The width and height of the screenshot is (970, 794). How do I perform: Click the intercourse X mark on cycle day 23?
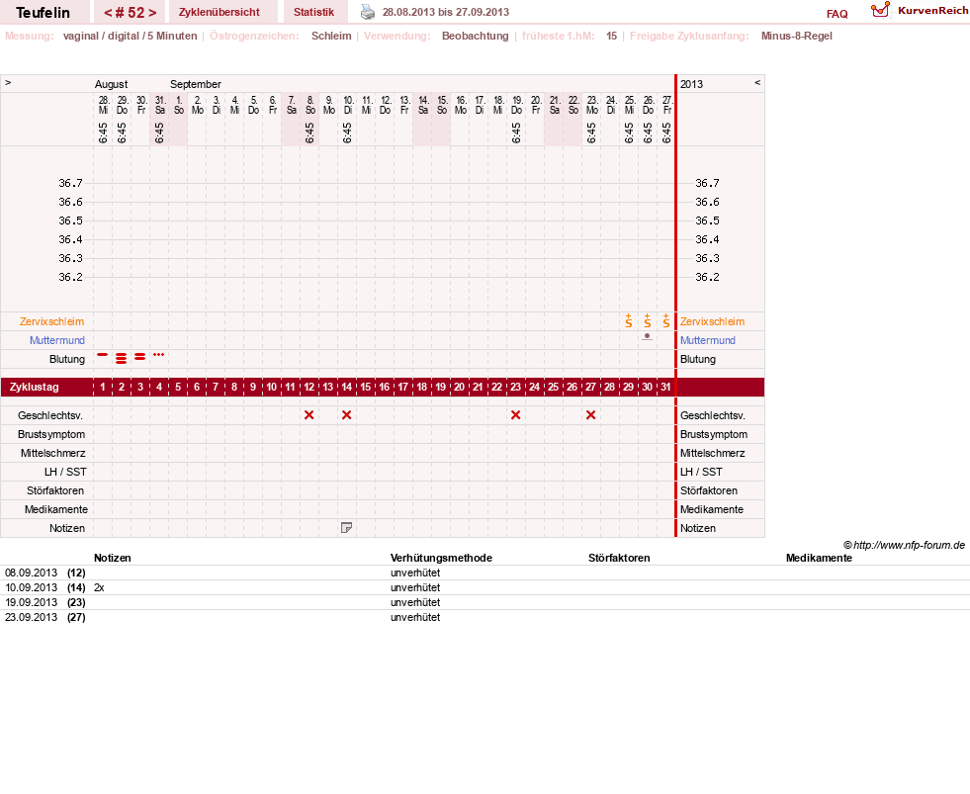tap(516, 415)
